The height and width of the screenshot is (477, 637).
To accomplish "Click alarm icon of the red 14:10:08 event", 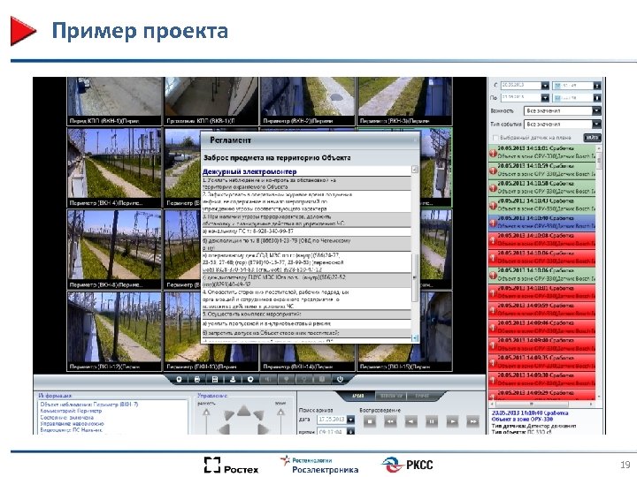I will (x=493, y=240).
